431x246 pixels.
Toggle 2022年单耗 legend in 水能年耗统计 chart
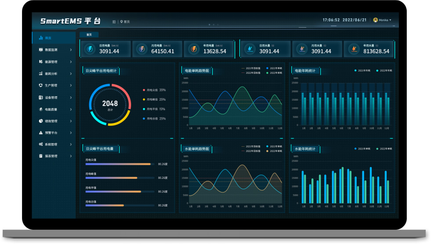point(384,149)
